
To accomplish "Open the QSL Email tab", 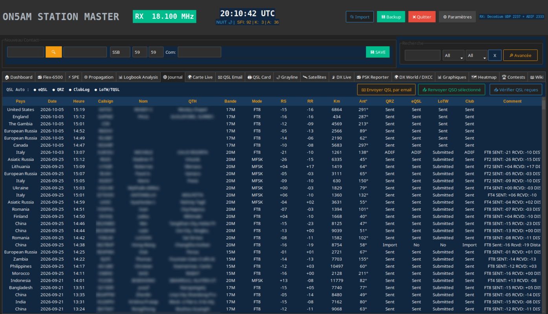I will [230, 77].
